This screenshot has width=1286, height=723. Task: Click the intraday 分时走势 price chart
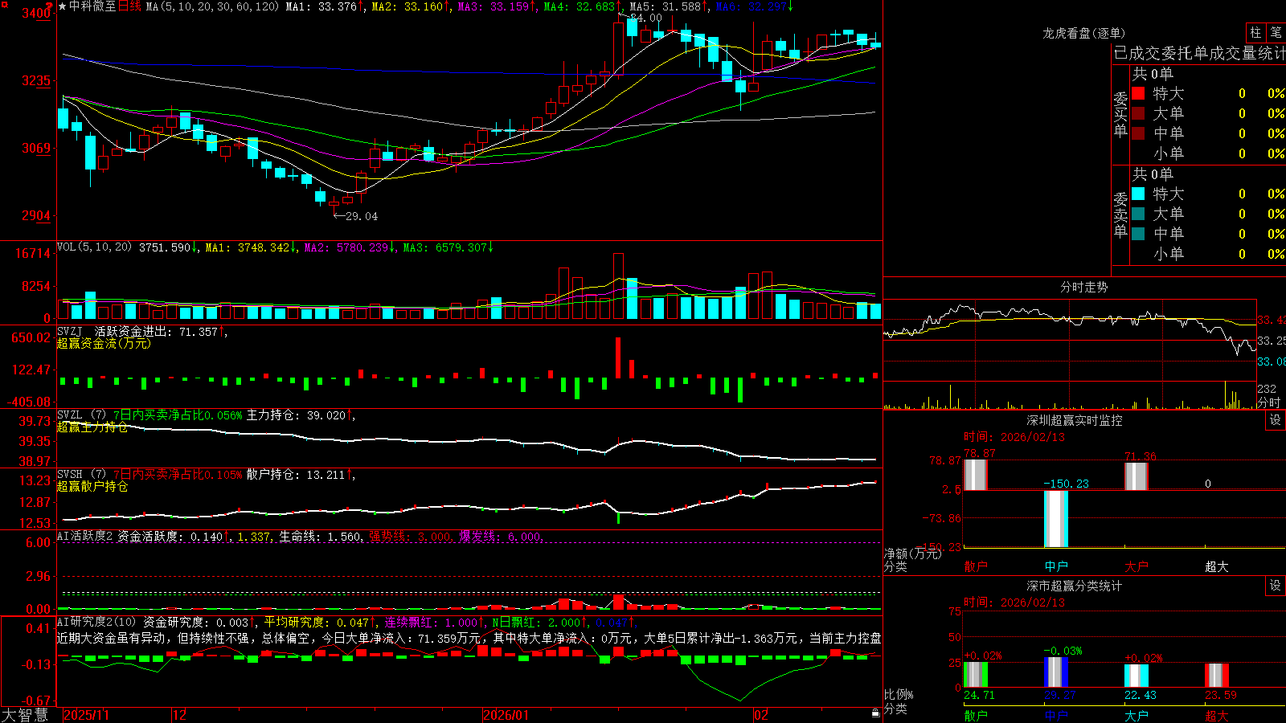click(1070, 339)
